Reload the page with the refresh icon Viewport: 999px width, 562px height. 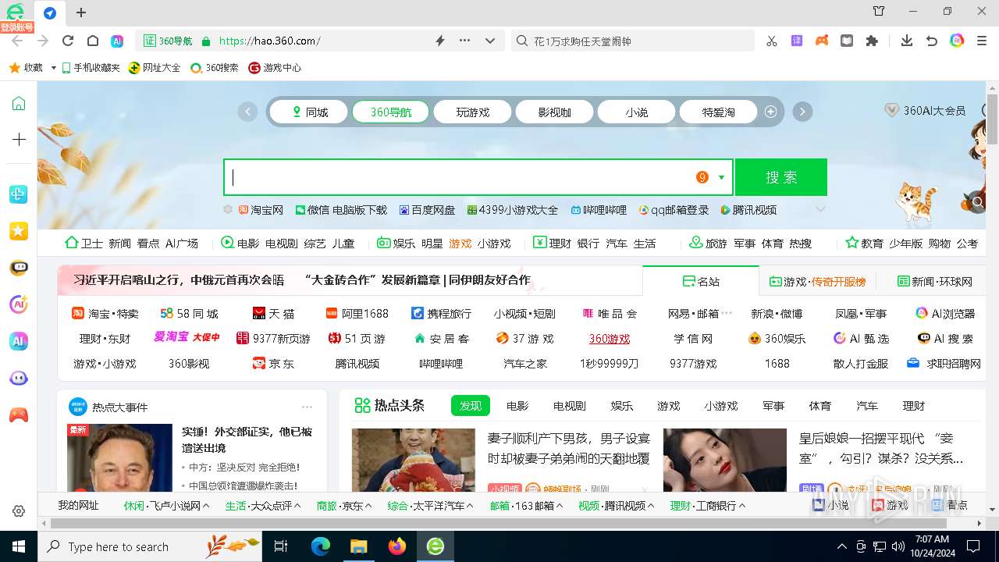68,41
